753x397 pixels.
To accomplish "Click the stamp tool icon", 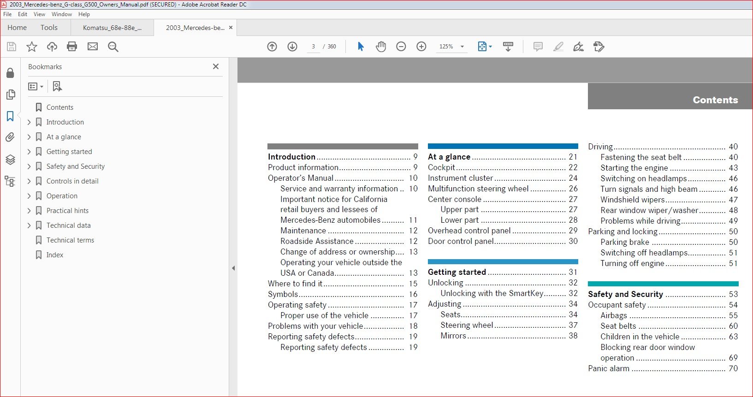I will tap(599, 47).
